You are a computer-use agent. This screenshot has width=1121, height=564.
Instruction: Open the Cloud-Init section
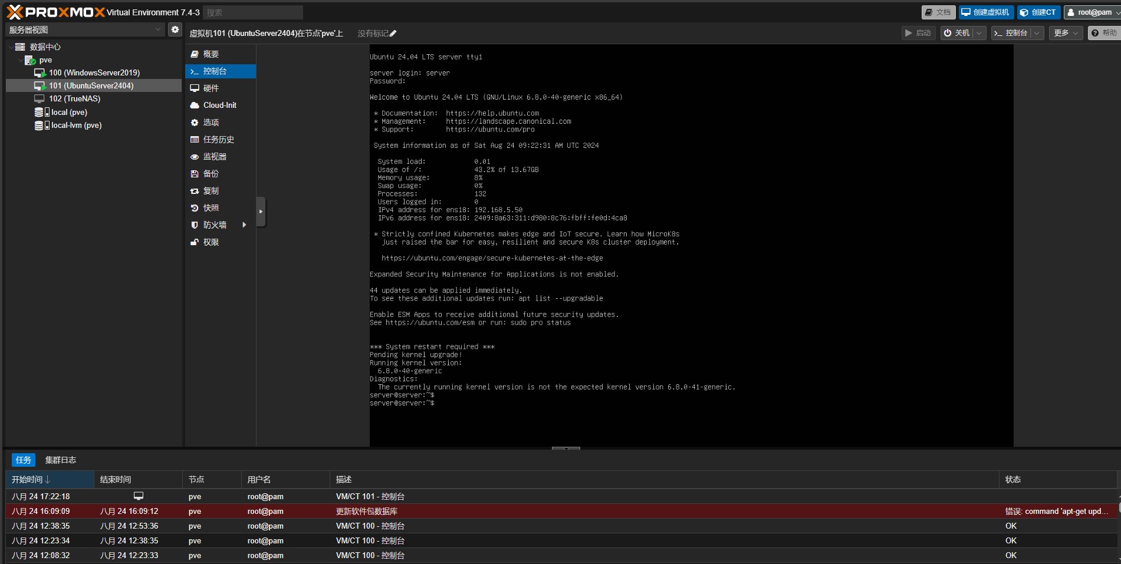click(x=219, y=105)
